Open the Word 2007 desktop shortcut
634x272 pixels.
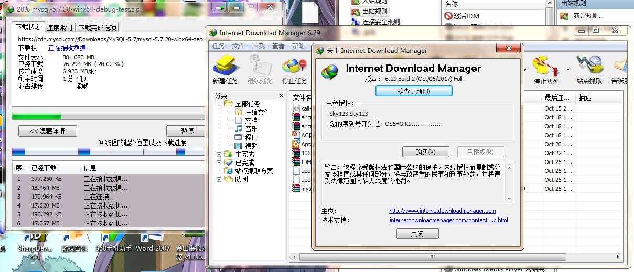[152, 243]
